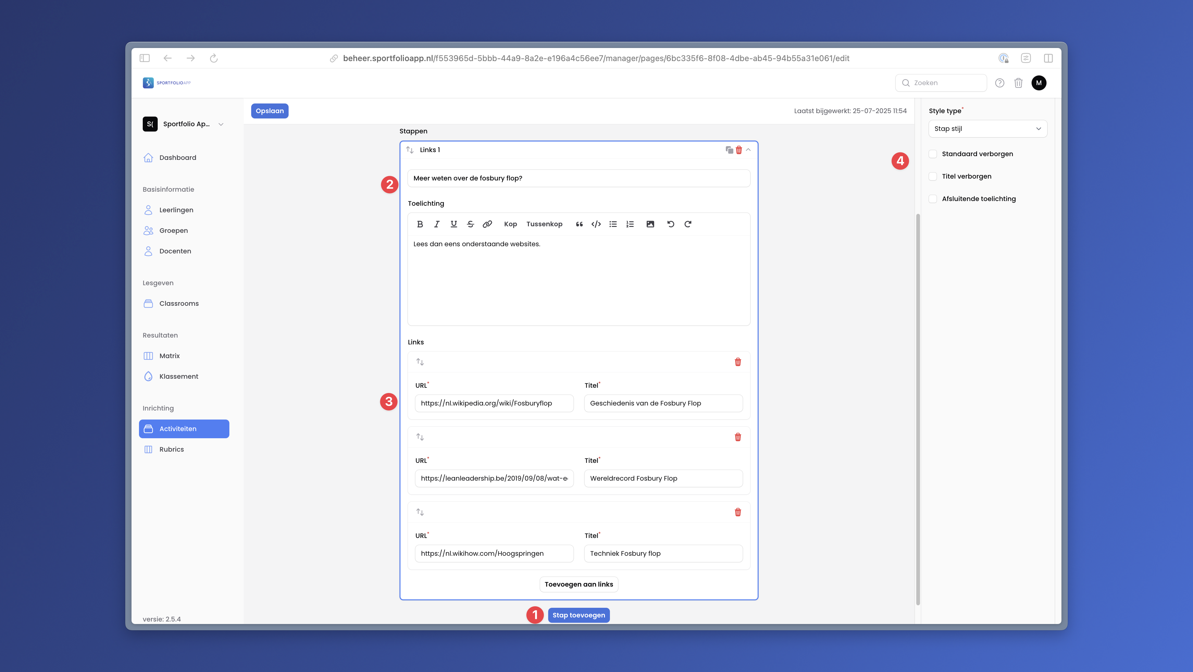
Task: Go forward in browser history
Action: point(190,58)
